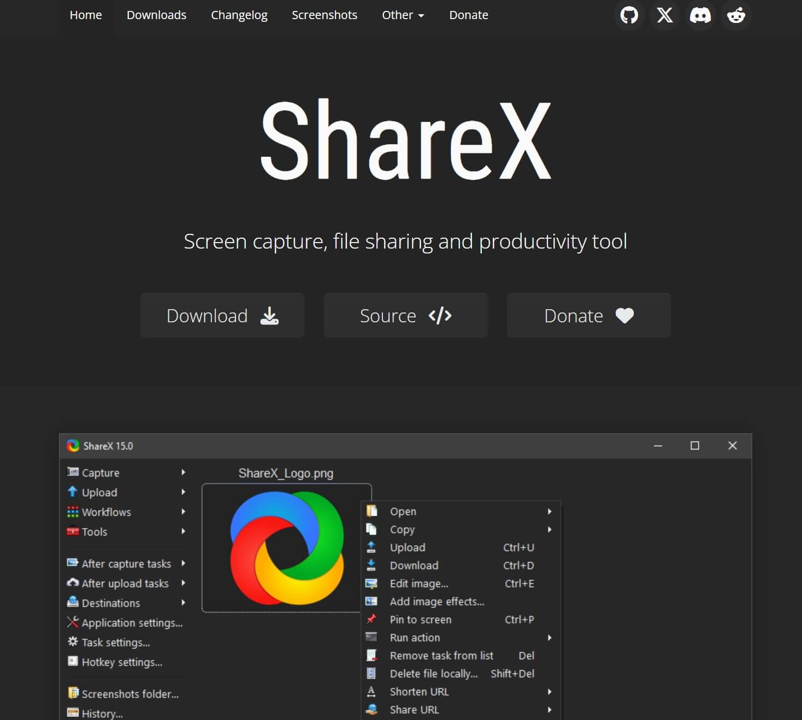The height and width of the screenshot is (720, 802).
Task: Expand the Copy submenu arrow
Action: tap(549, 529)
